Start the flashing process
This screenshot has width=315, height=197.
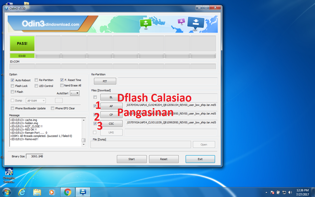point(131,159)
